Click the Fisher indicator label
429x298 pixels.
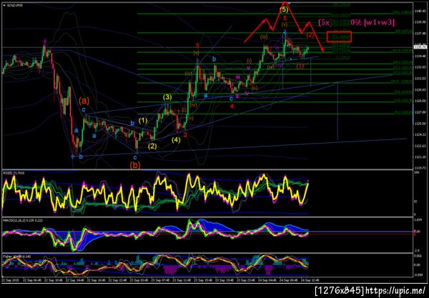pyautogui.click(x=16, y=257)
